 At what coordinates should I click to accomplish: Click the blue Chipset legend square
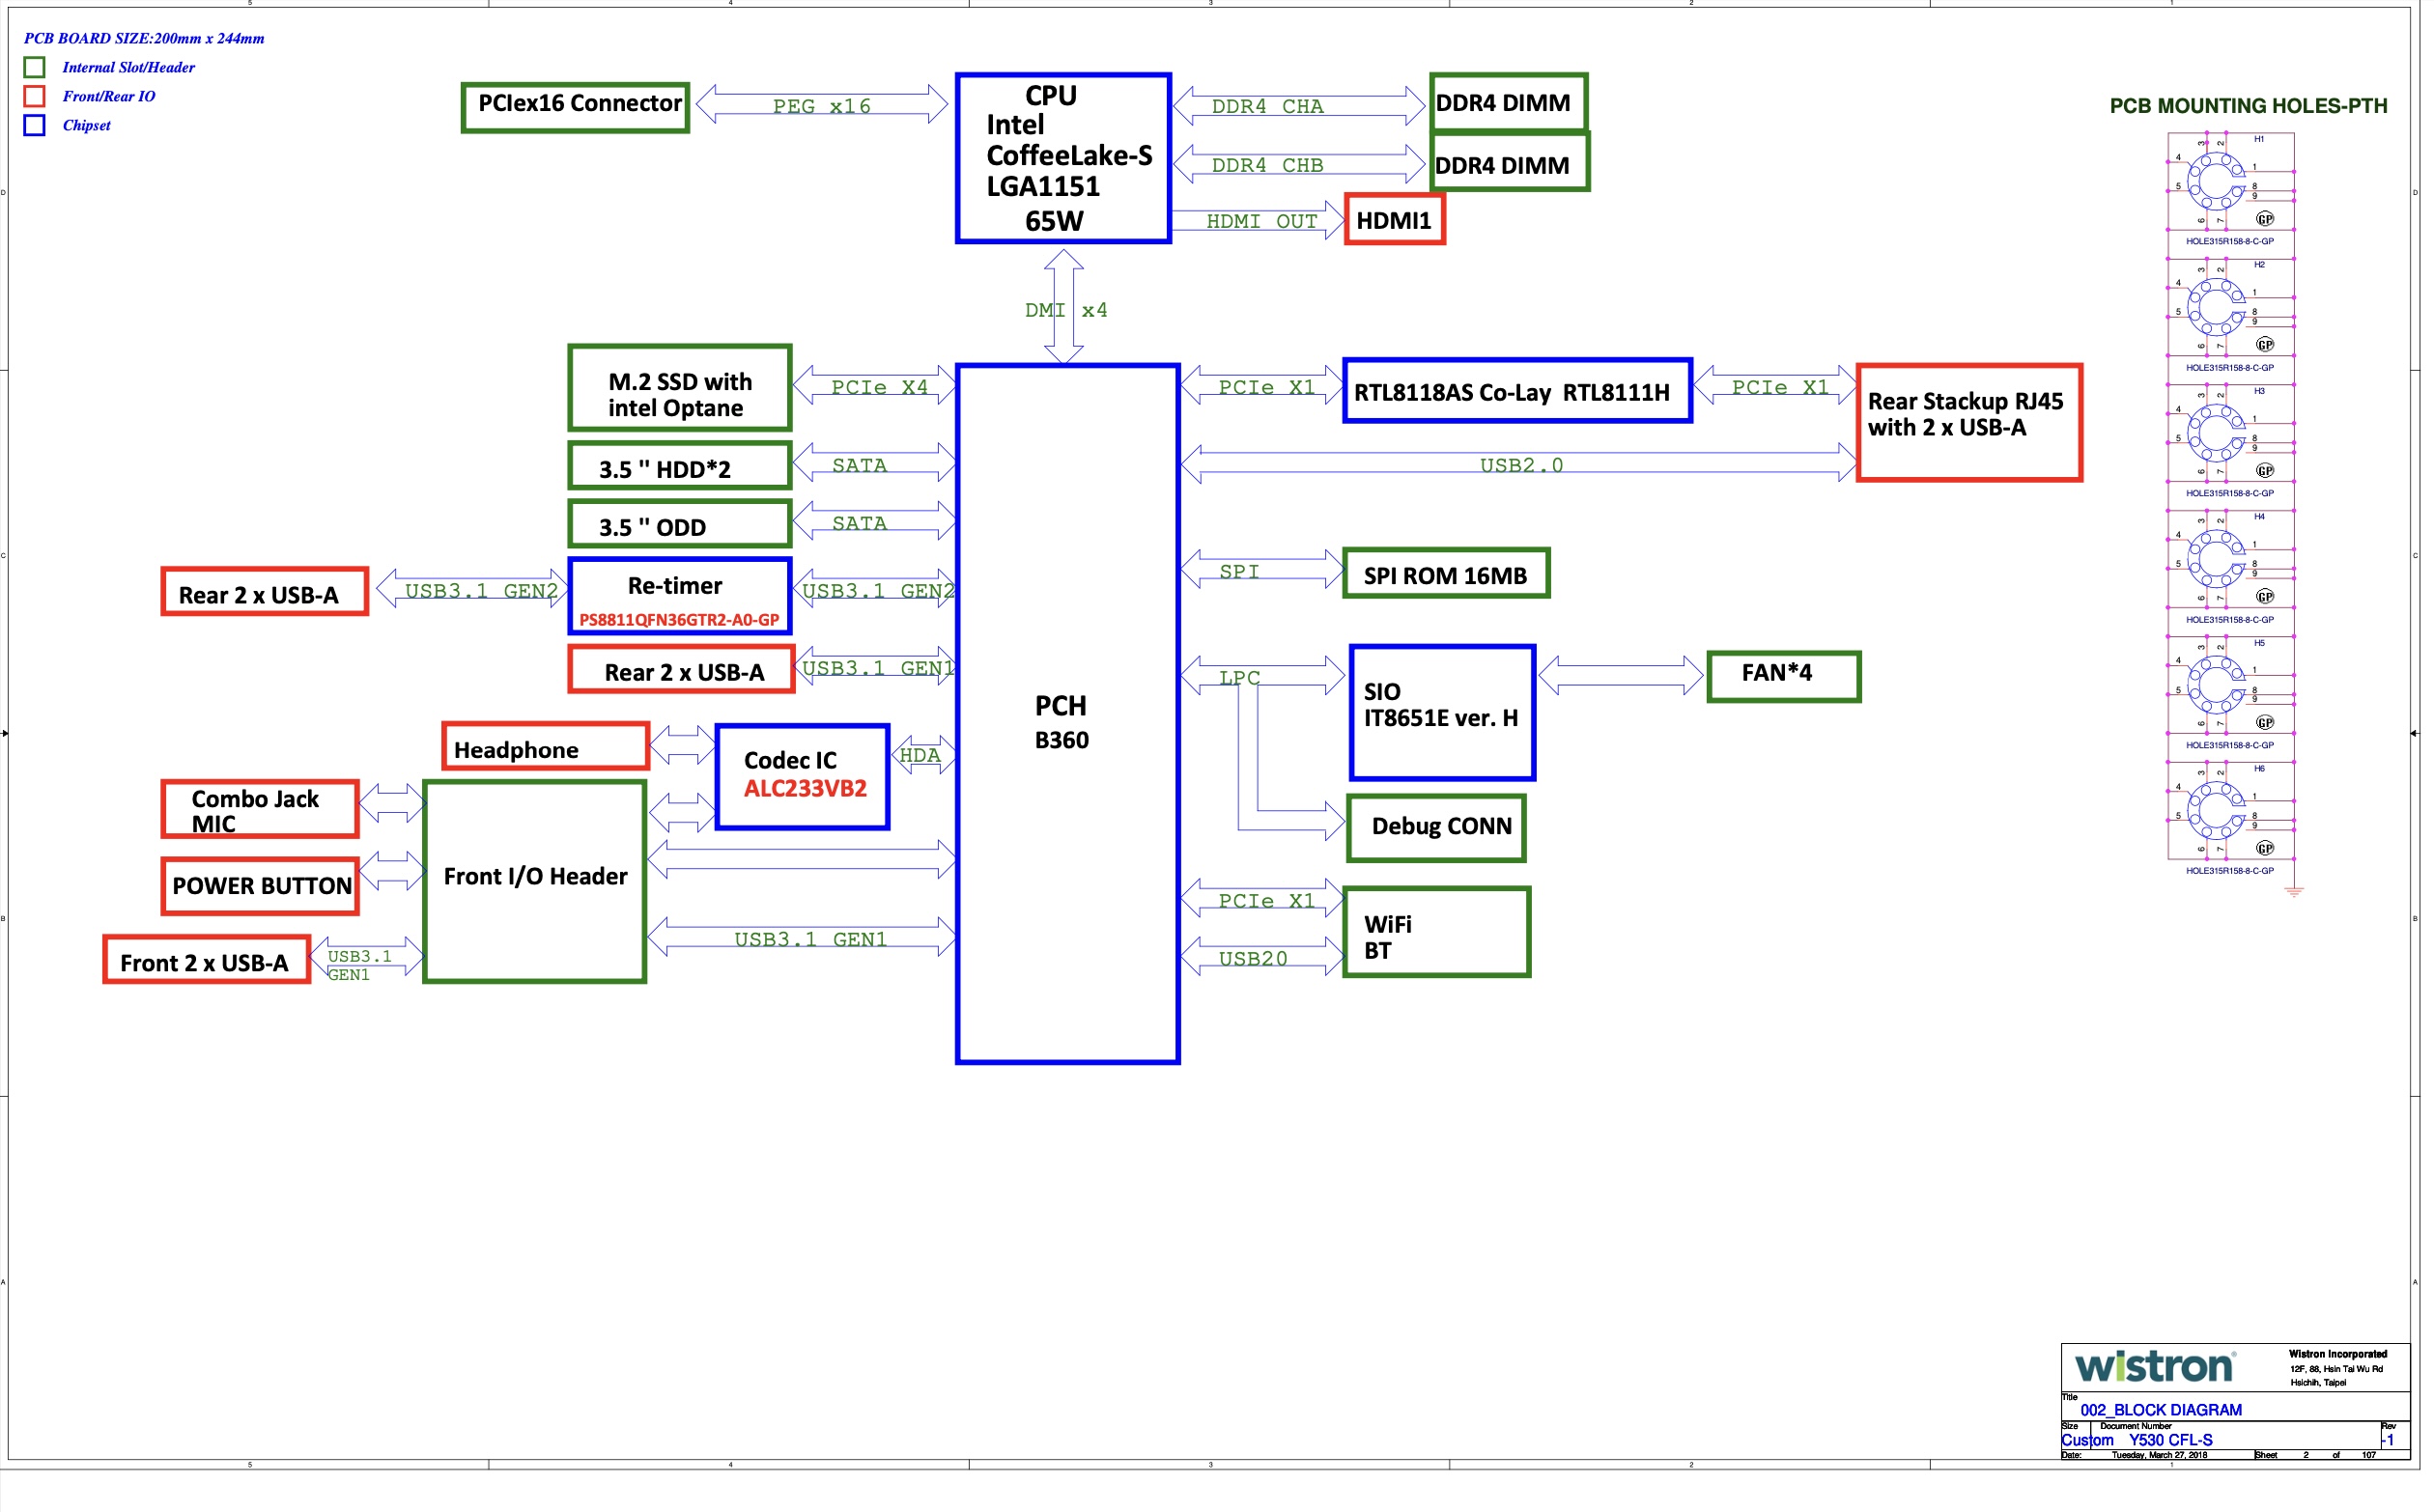[35, 125]
